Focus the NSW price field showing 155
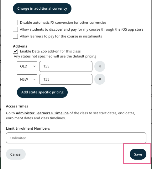Screen dimensions: 152x169 pos(66,79)
